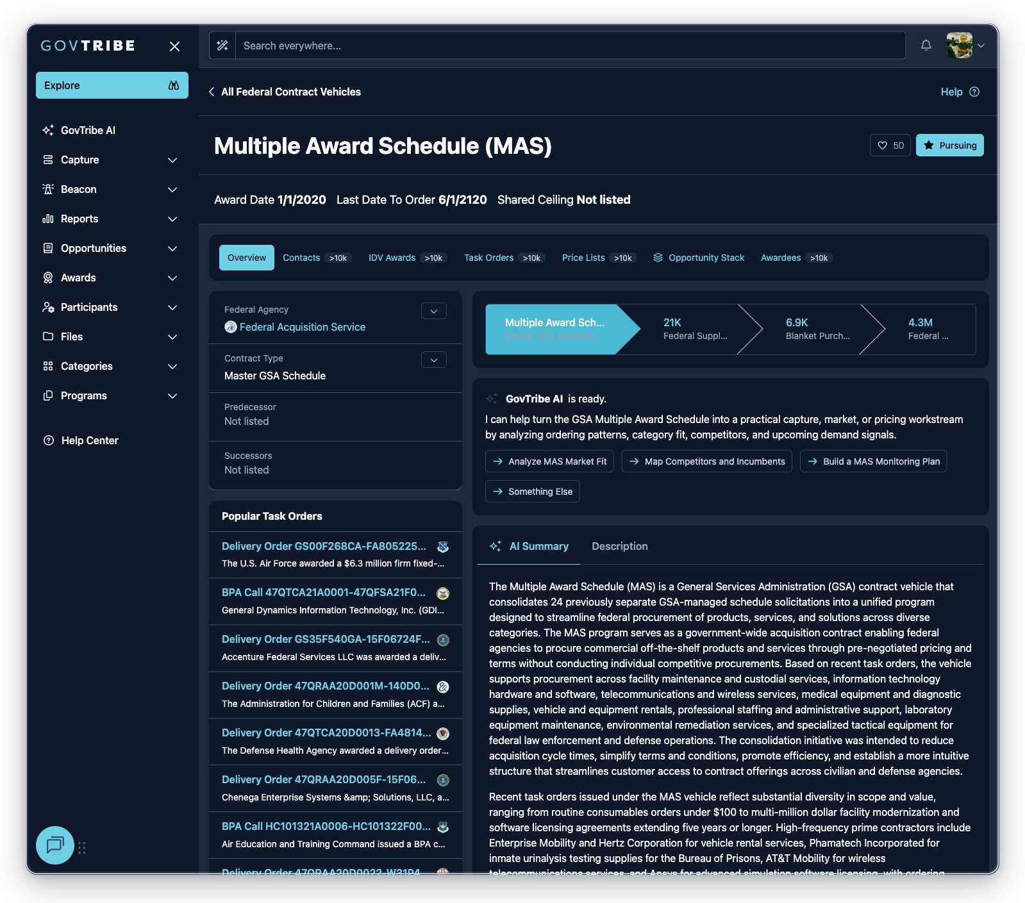Click the Beacon sidebar icon
1025x903 pixels.
click(x=48, y=189)
